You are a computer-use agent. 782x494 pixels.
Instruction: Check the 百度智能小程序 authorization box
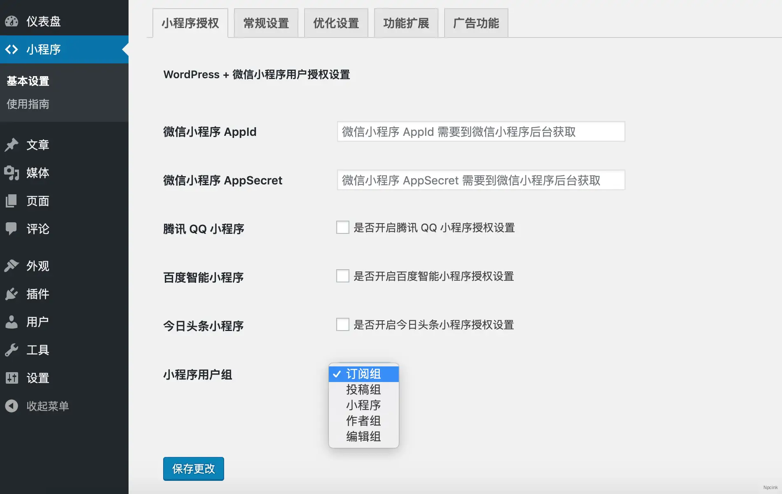click(342, 276)
